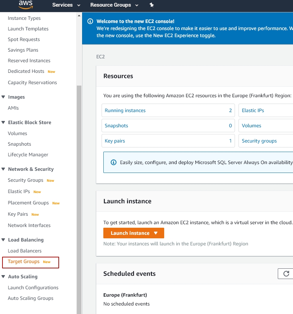This screenshot has height=314, width=293.
Task: Open Target Groups in sidebar
Action: pos(24,262)
